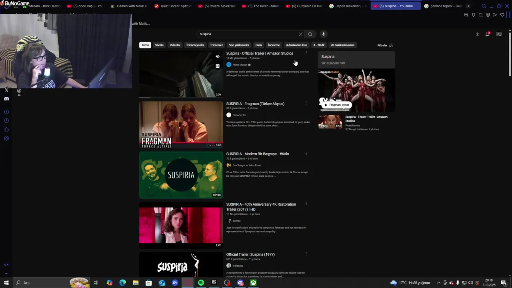Select the 4 dakikadan kısa chip

(296, 45)
